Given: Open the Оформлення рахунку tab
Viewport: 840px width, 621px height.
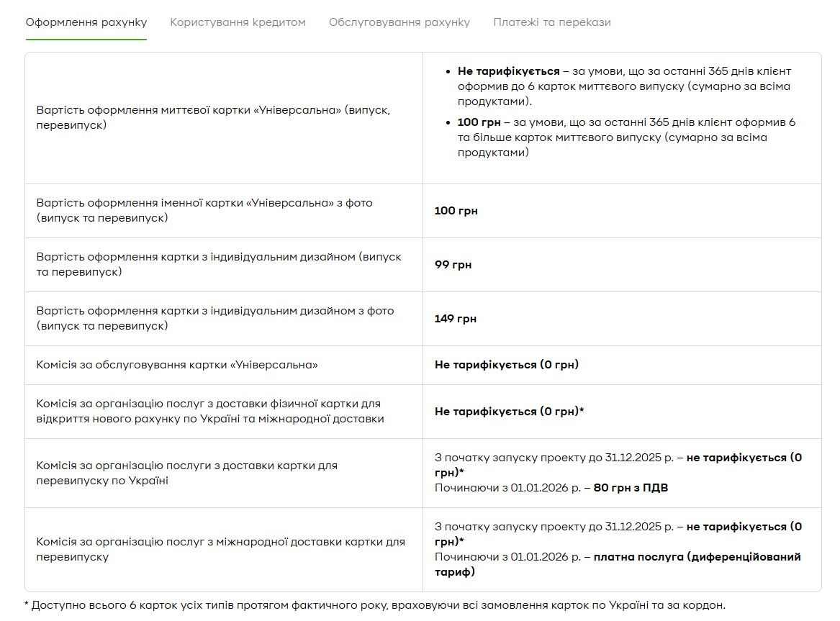Looking at the screenshot, I should click(86, 22).
